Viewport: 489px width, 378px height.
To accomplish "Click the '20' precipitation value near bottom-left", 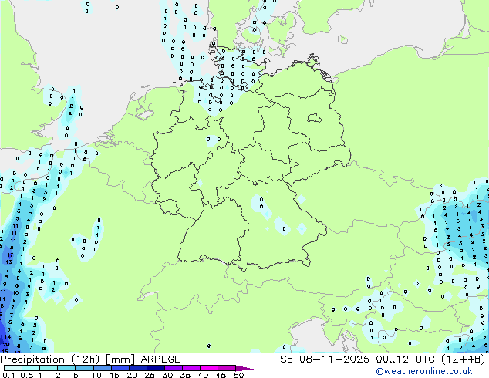I will [6, 344].
